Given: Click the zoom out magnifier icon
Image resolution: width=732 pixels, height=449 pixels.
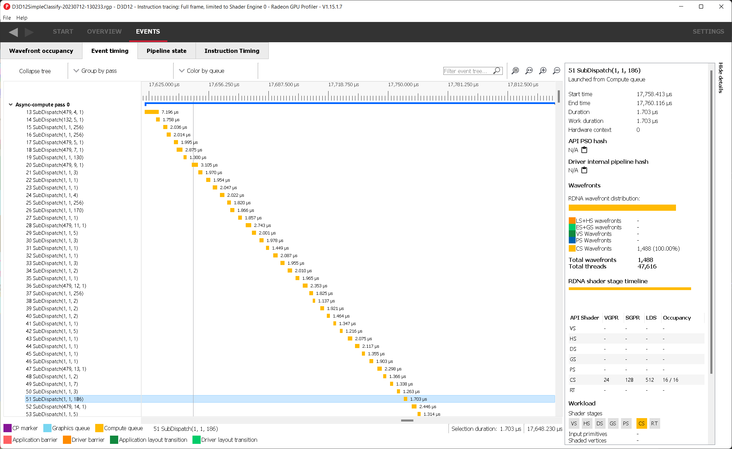Looking at the screenshot, I should click(556, 70).
